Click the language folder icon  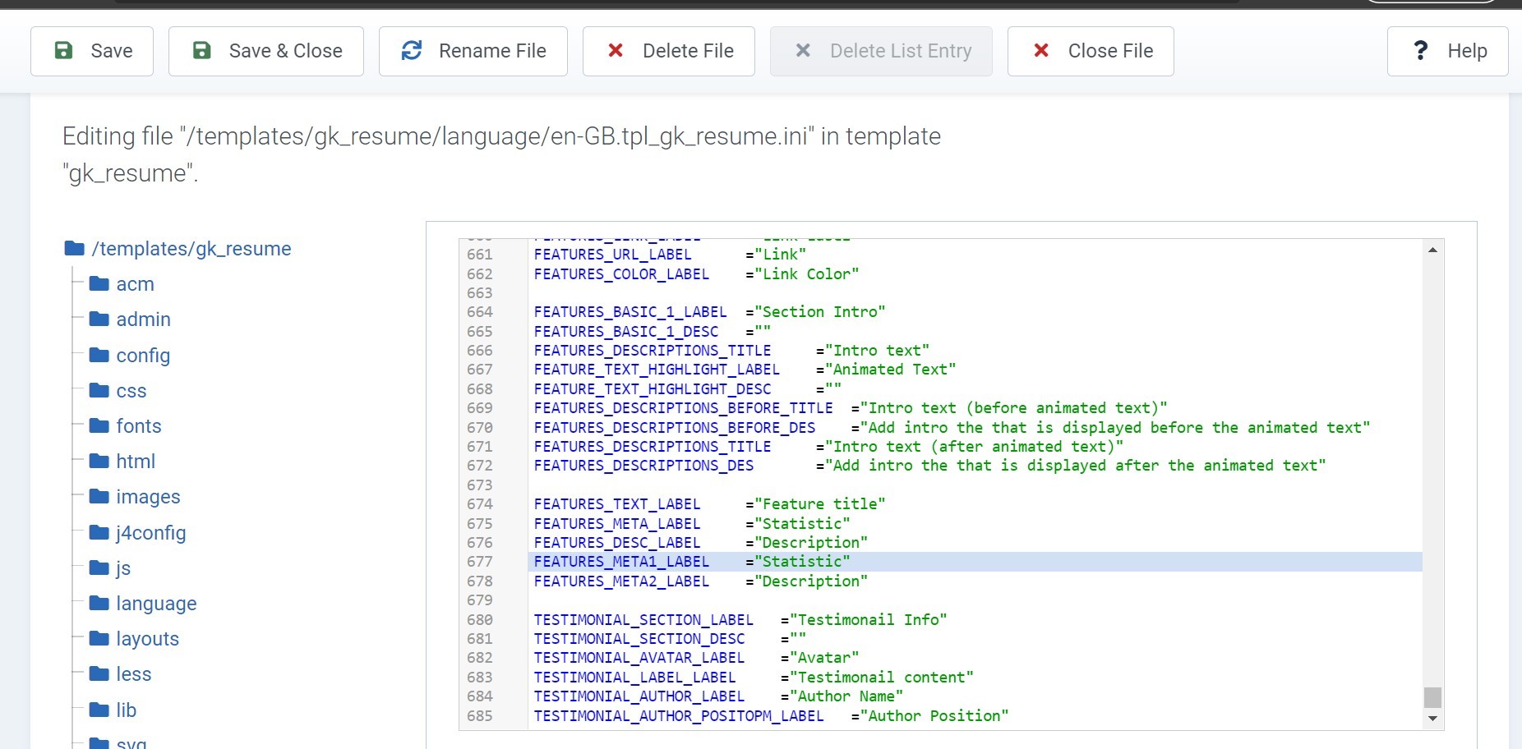pos(99,604)
